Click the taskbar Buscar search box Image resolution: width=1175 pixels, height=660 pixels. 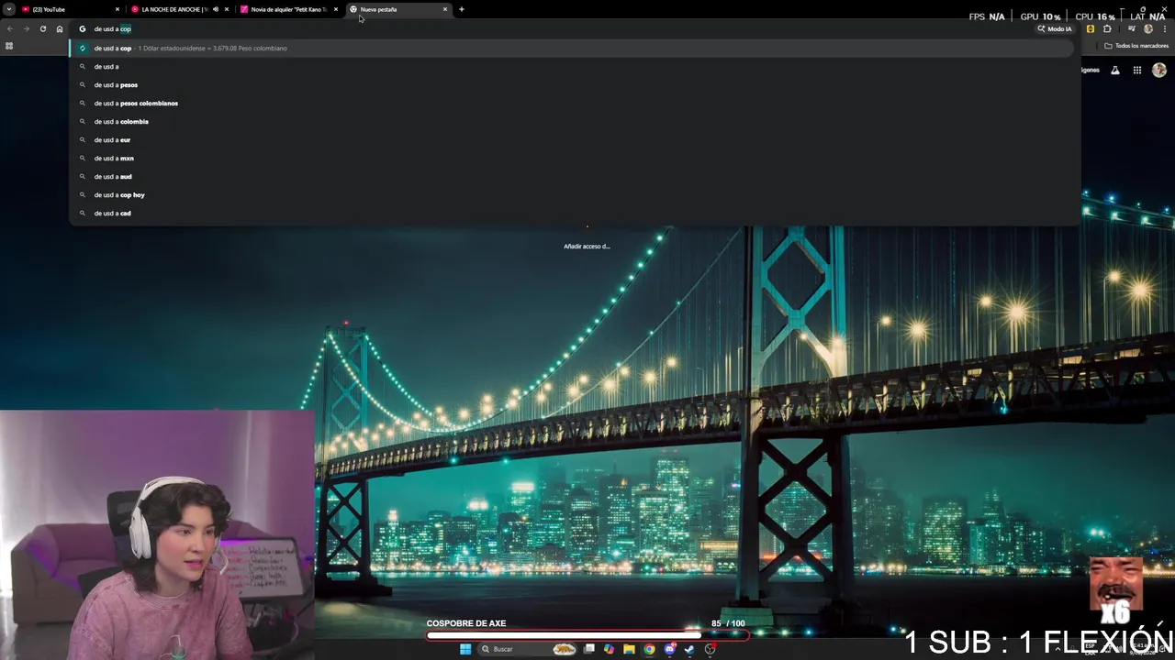(527, 649)
